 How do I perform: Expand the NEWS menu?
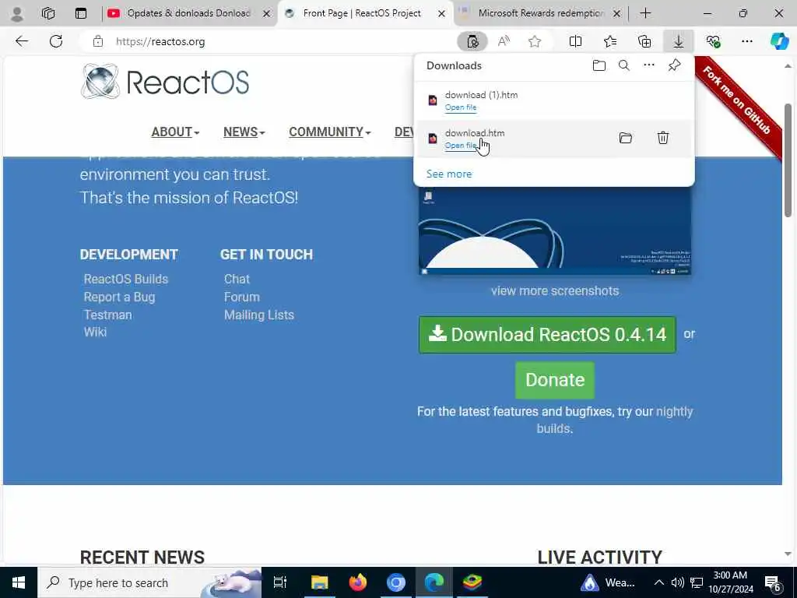point(244,132)
